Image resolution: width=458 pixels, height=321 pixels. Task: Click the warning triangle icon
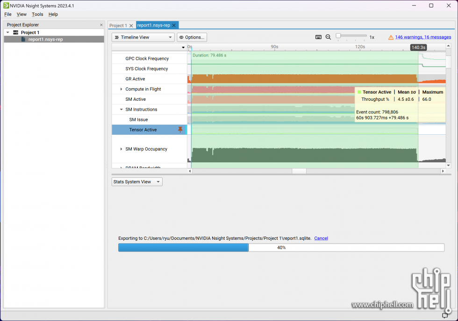(391, 37)
